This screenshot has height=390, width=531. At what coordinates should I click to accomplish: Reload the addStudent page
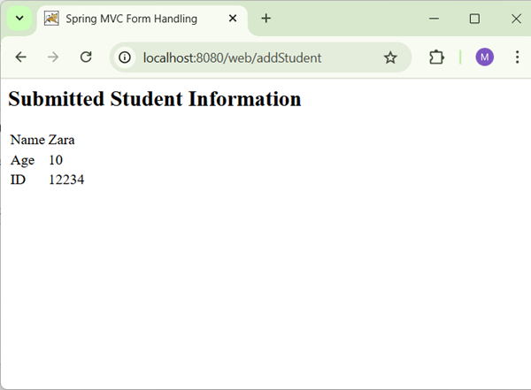(x=86, y=57)
